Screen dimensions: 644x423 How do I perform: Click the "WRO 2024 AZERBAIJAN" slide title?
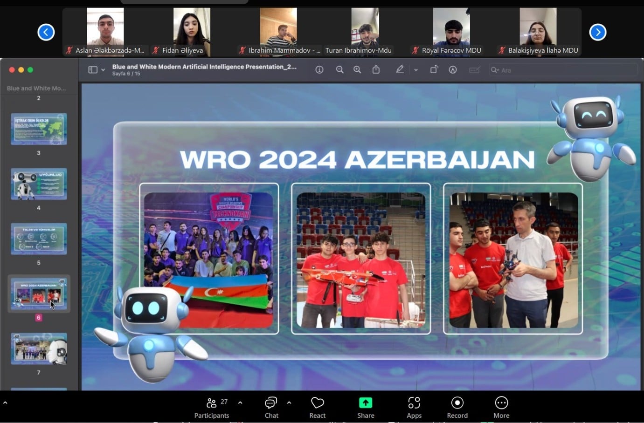point(357,160)
